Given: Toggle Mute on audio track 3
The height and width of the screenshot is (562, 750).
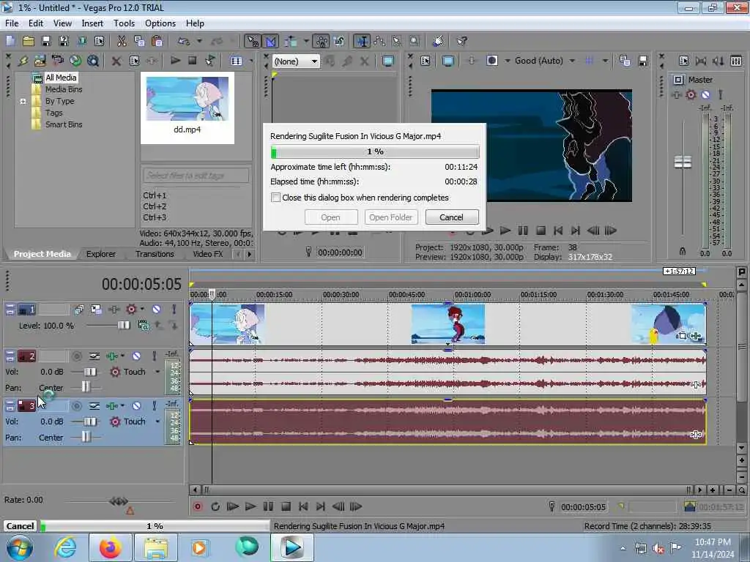Looking at the screenshot, I should [x=136, y=405].
